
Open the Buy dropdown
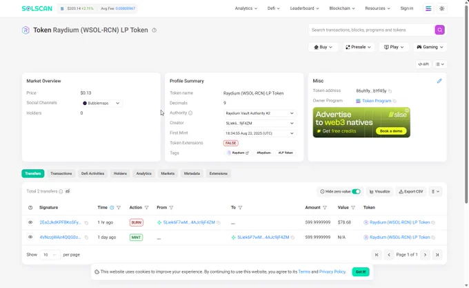coord(323,47)
